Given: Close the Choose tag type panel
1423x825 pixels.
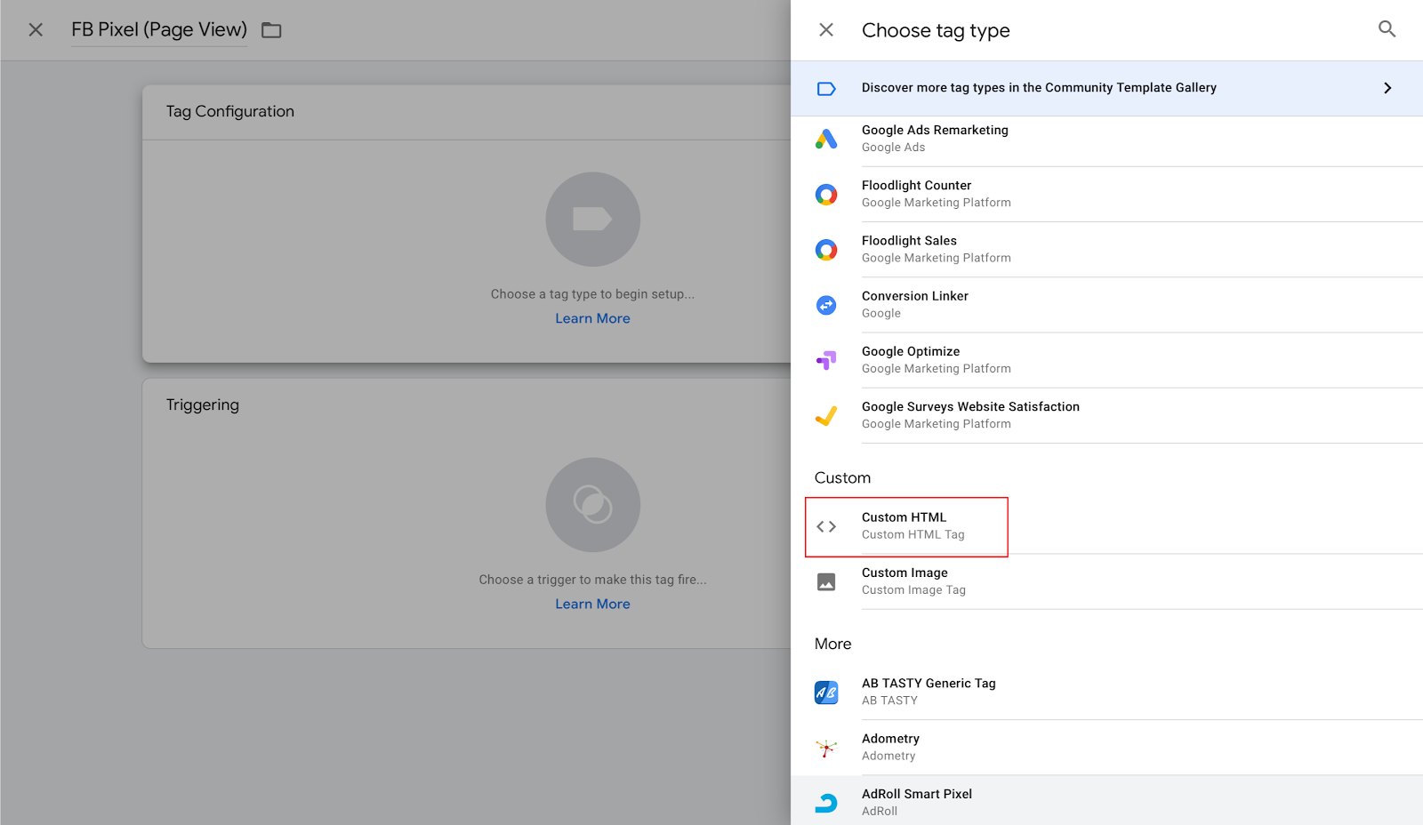Looking at the screenshot, I should [x=826, y=30].
